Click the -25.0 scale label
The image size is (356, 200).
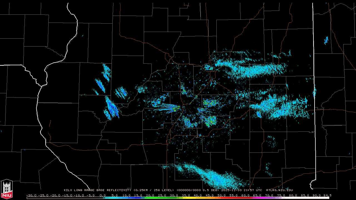43,195
